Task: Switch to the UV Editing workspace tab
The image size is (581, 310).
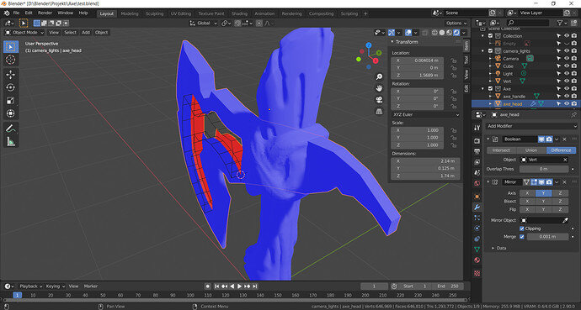Action: [x=181, y=13]
